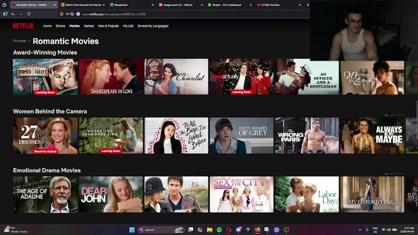The width and height of the screenshot is (418, 235).
Task: Open Discord from the taskbar
Action: pos(238,230)
